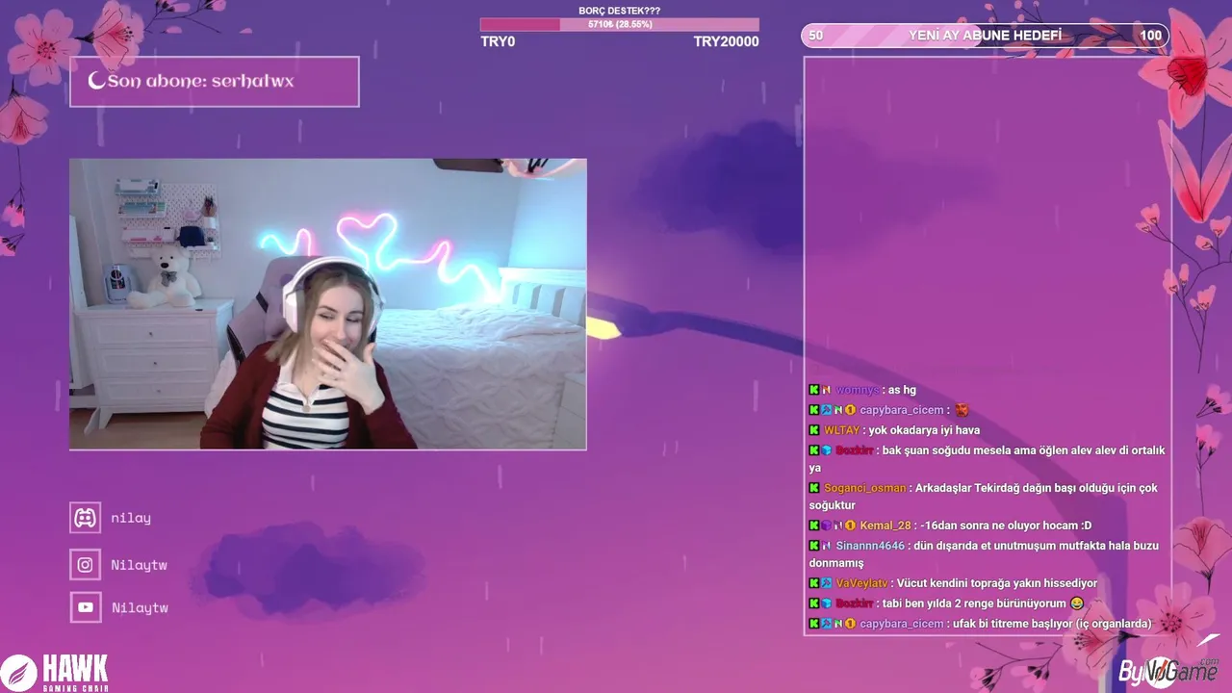Viewport: 1232px width, 693px height.
Task: Click the N badge beside womnys
Action: tap(826, 390)
